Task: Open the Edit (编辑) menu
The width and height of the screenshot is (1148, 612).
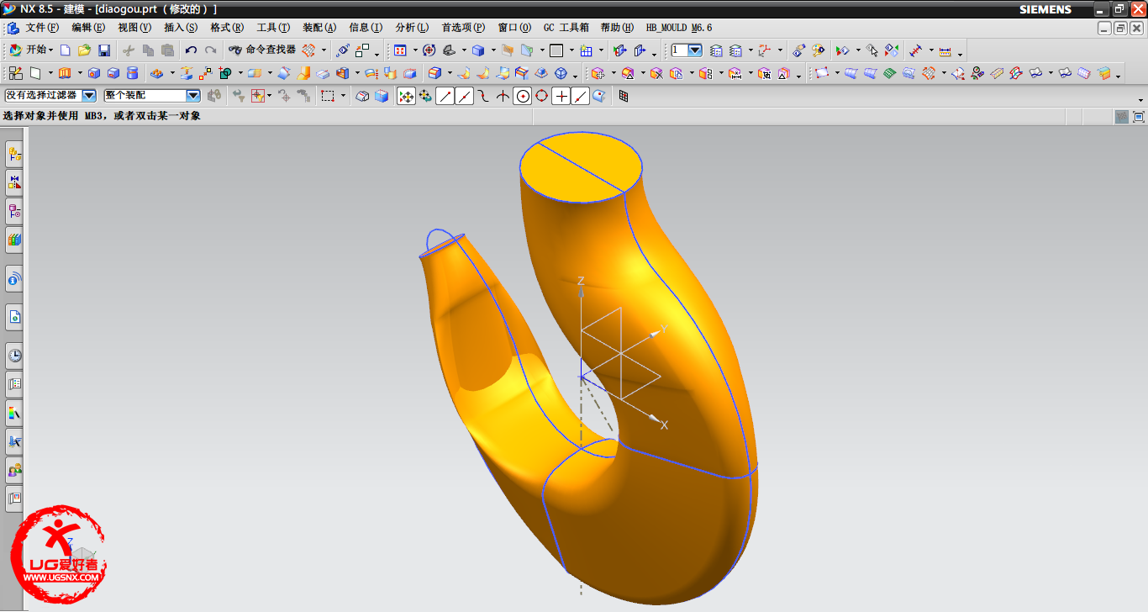Action: (88, 28)
